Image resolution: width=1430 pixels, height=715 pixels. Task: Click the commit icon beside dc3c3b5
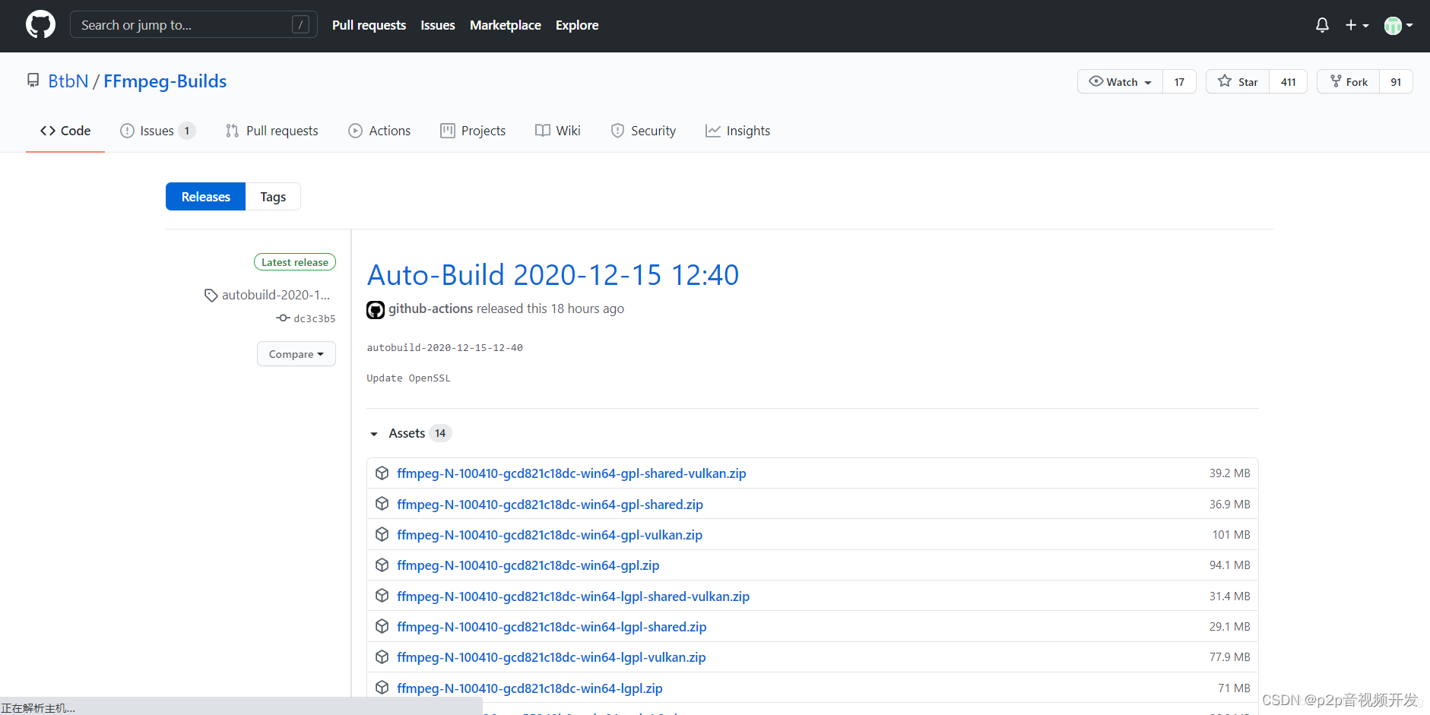click(x=283, y=318)
